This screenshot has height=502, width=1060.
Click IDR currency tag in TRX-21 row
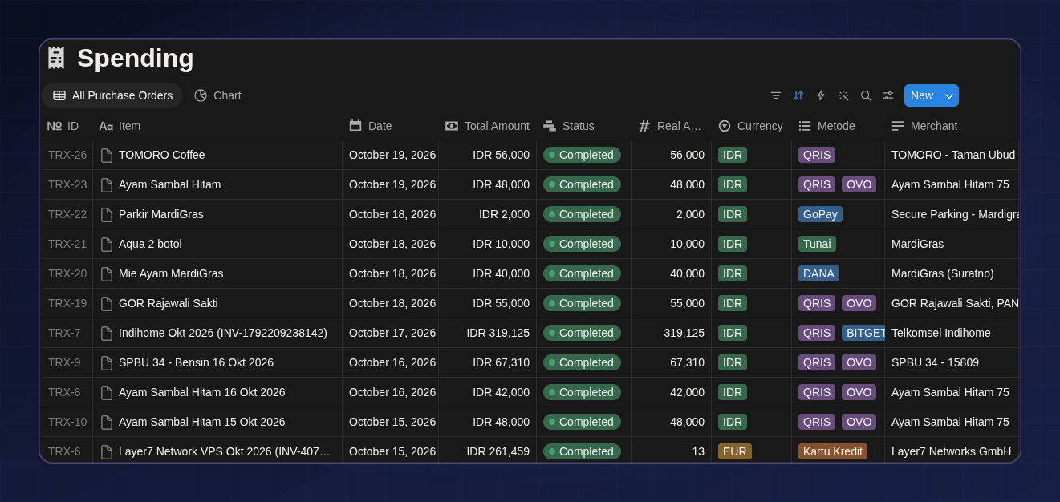point(733,244)
